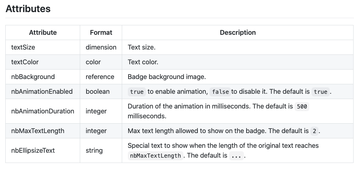
Task: Click the Description column header
Action: [237, 33]
